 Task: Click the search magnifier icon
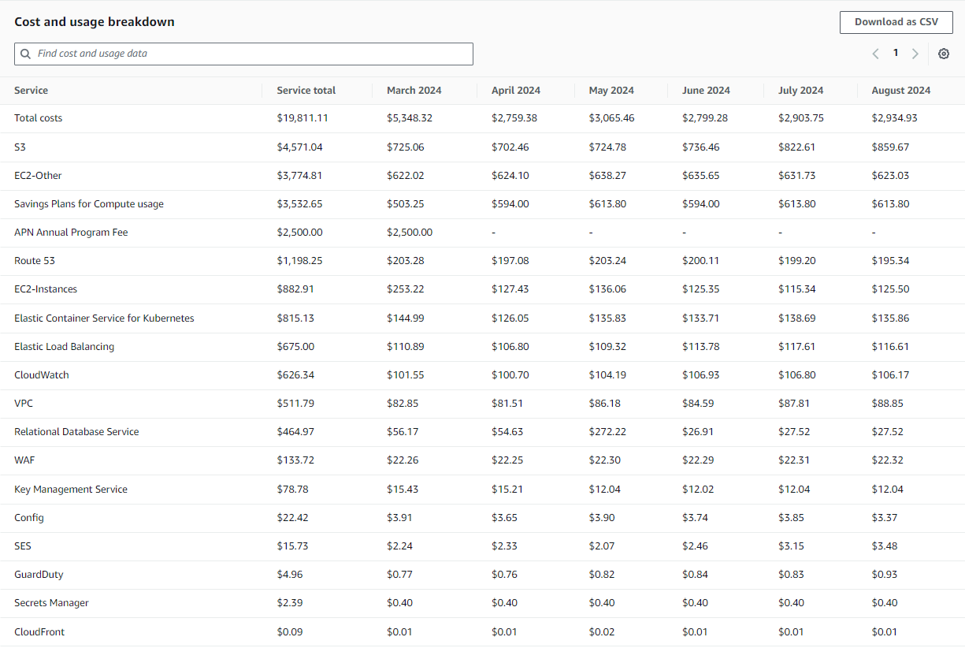click(x=26, y=54)
